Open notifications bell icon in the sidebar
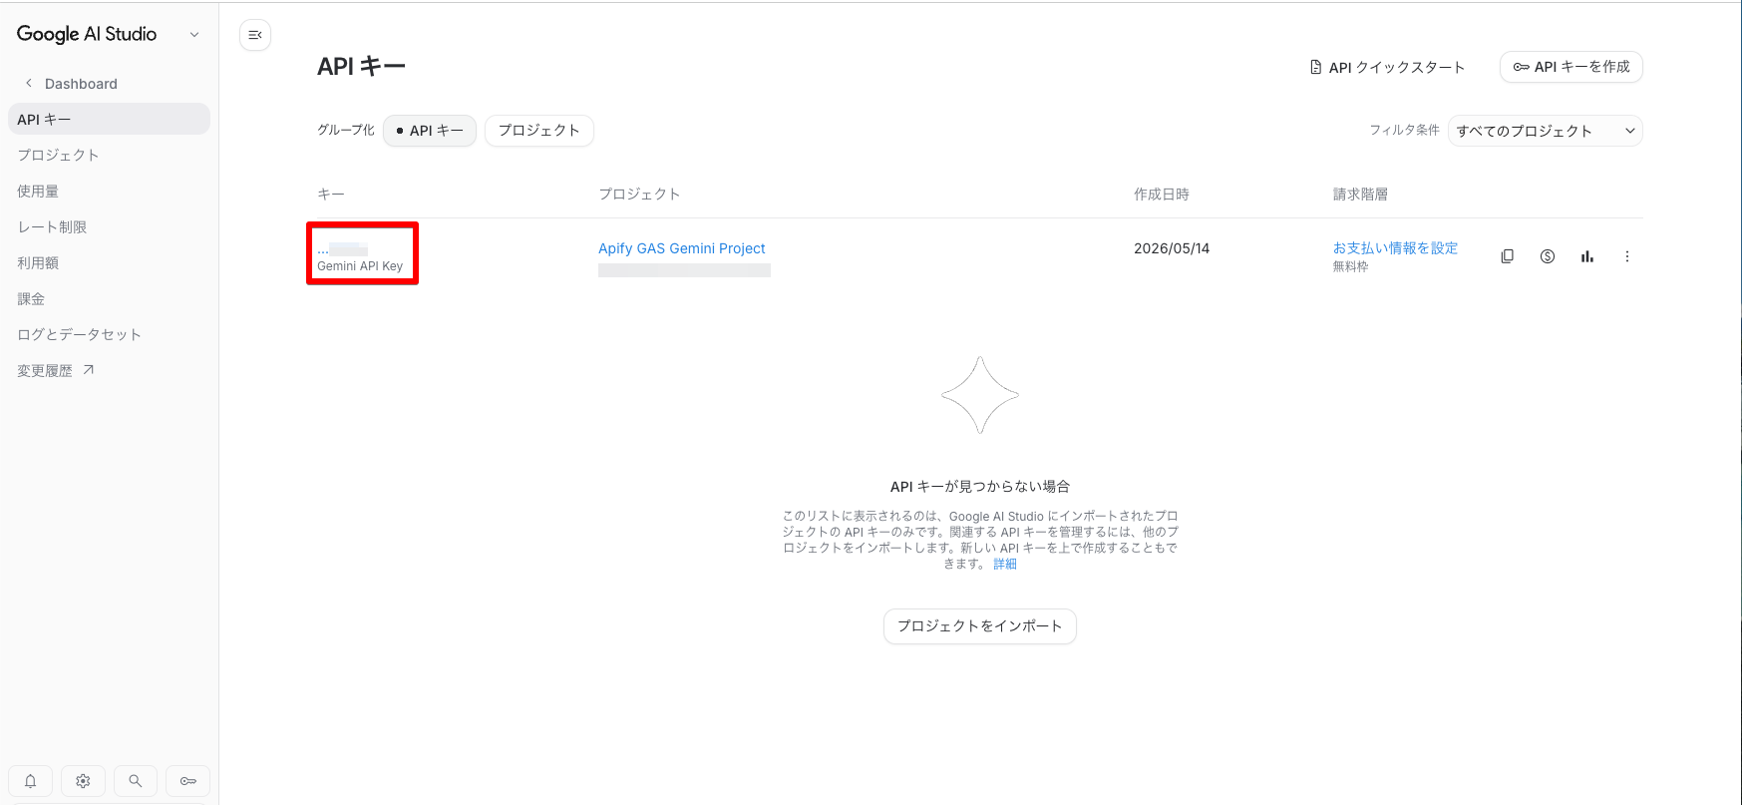Viewport: 1742px width, 805px height. [30, 781]
